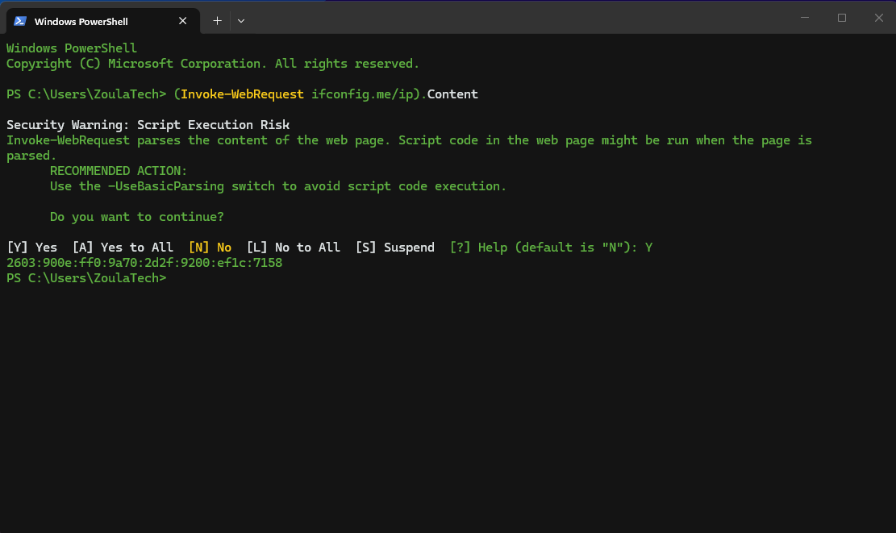Click the bottom empty PS prompt line
This screenshot has height=533, width=896.
click(86, 278)
